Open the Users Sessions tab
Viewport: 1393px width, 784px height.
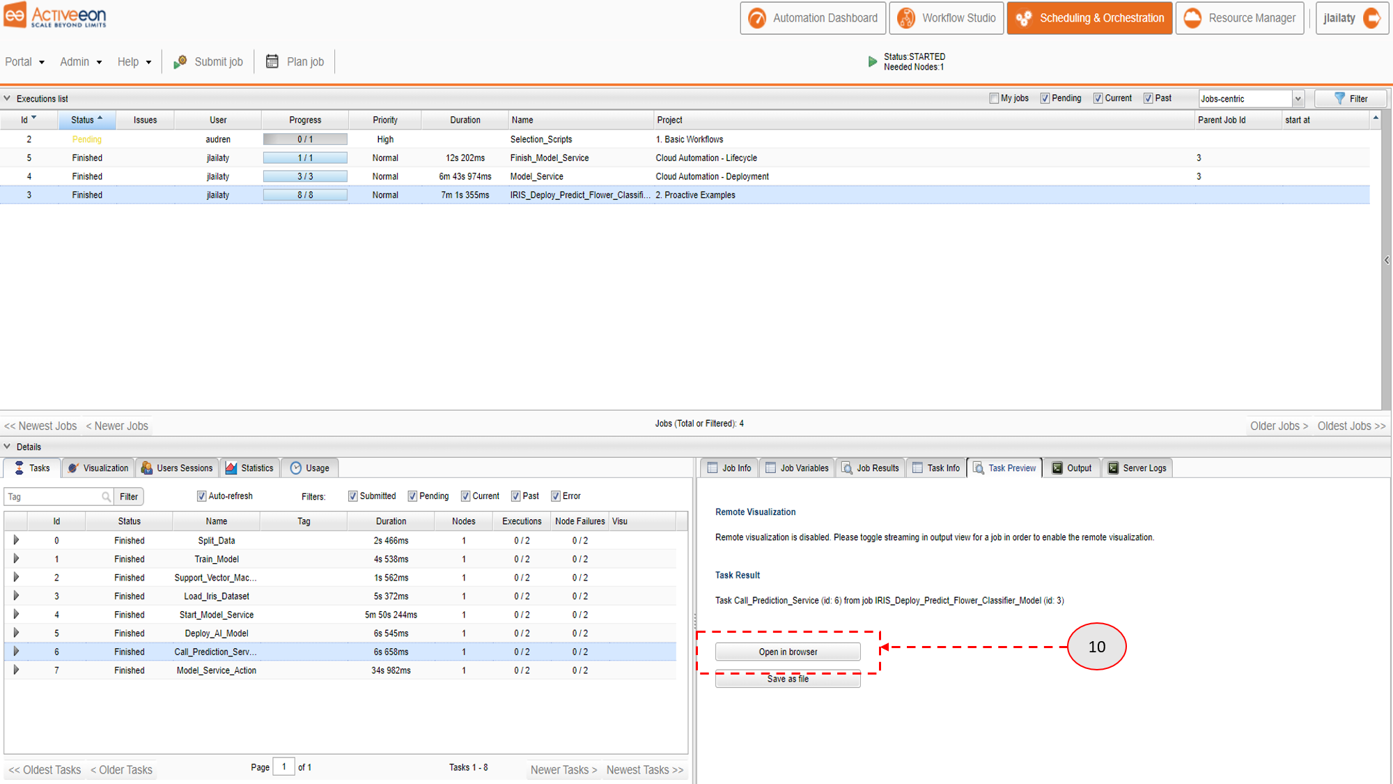[177, 468]
